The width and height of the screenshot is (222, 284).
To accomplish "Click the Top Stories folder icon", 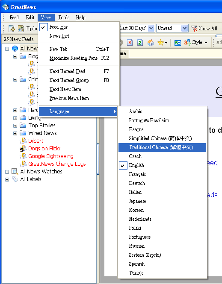I will tap(23, 125).
